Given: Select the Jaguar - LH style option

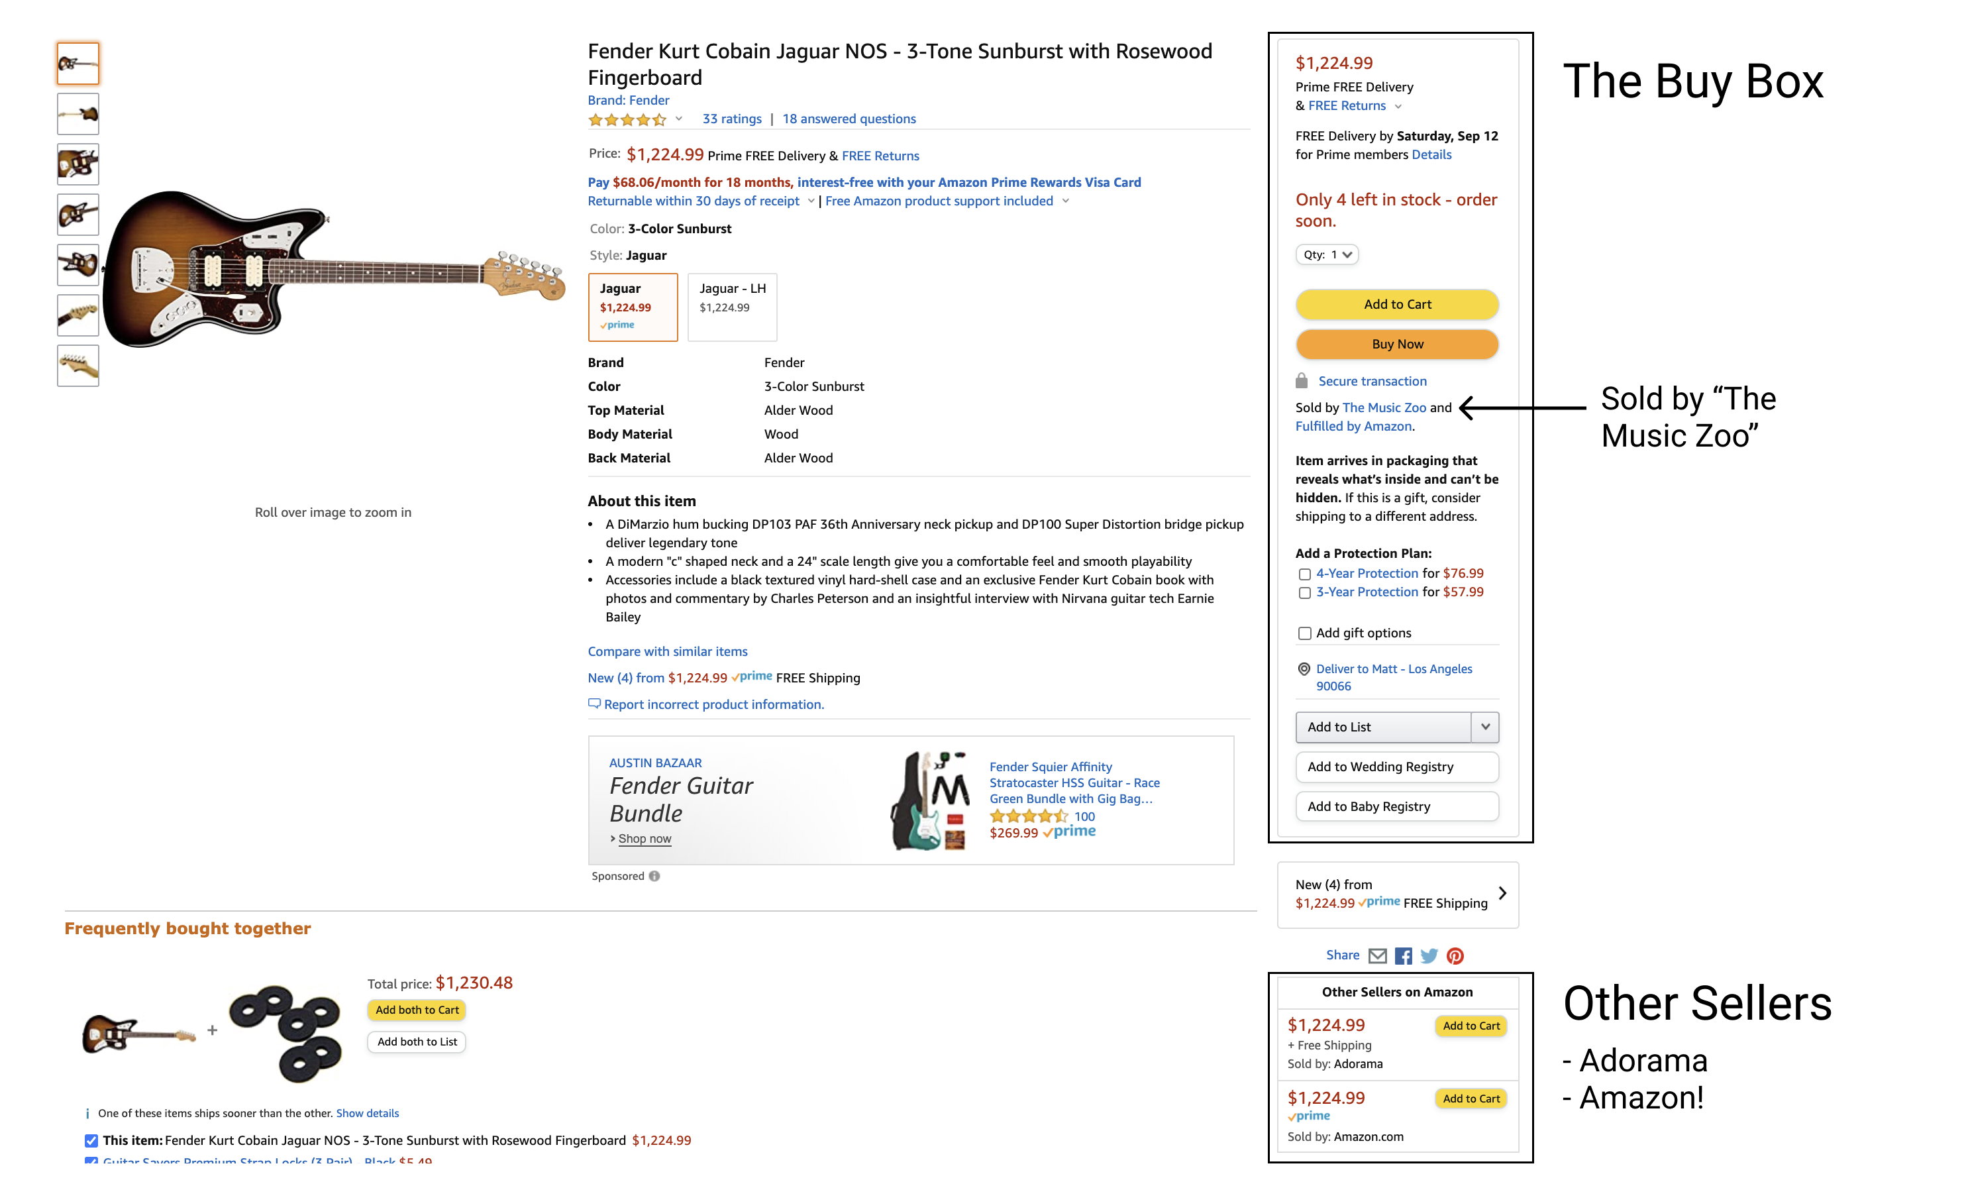Looking at the screenshot, I should coord(731,307).
